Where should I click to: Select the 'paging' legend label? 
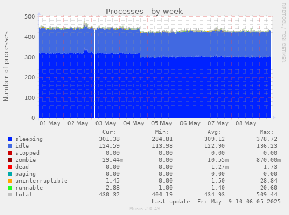pyautogui.click(x=26, y=174)
